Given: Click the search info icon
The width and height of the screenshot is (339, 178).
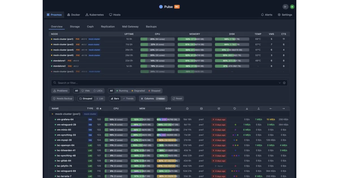Looking at the screenshot, I should tap(284, 83).
